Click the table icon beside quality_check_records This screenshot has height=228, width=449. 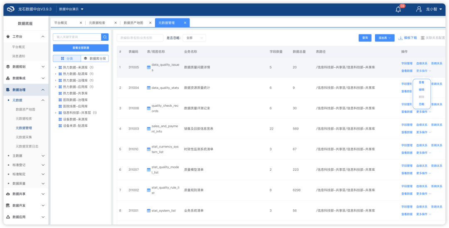(148, 108)
